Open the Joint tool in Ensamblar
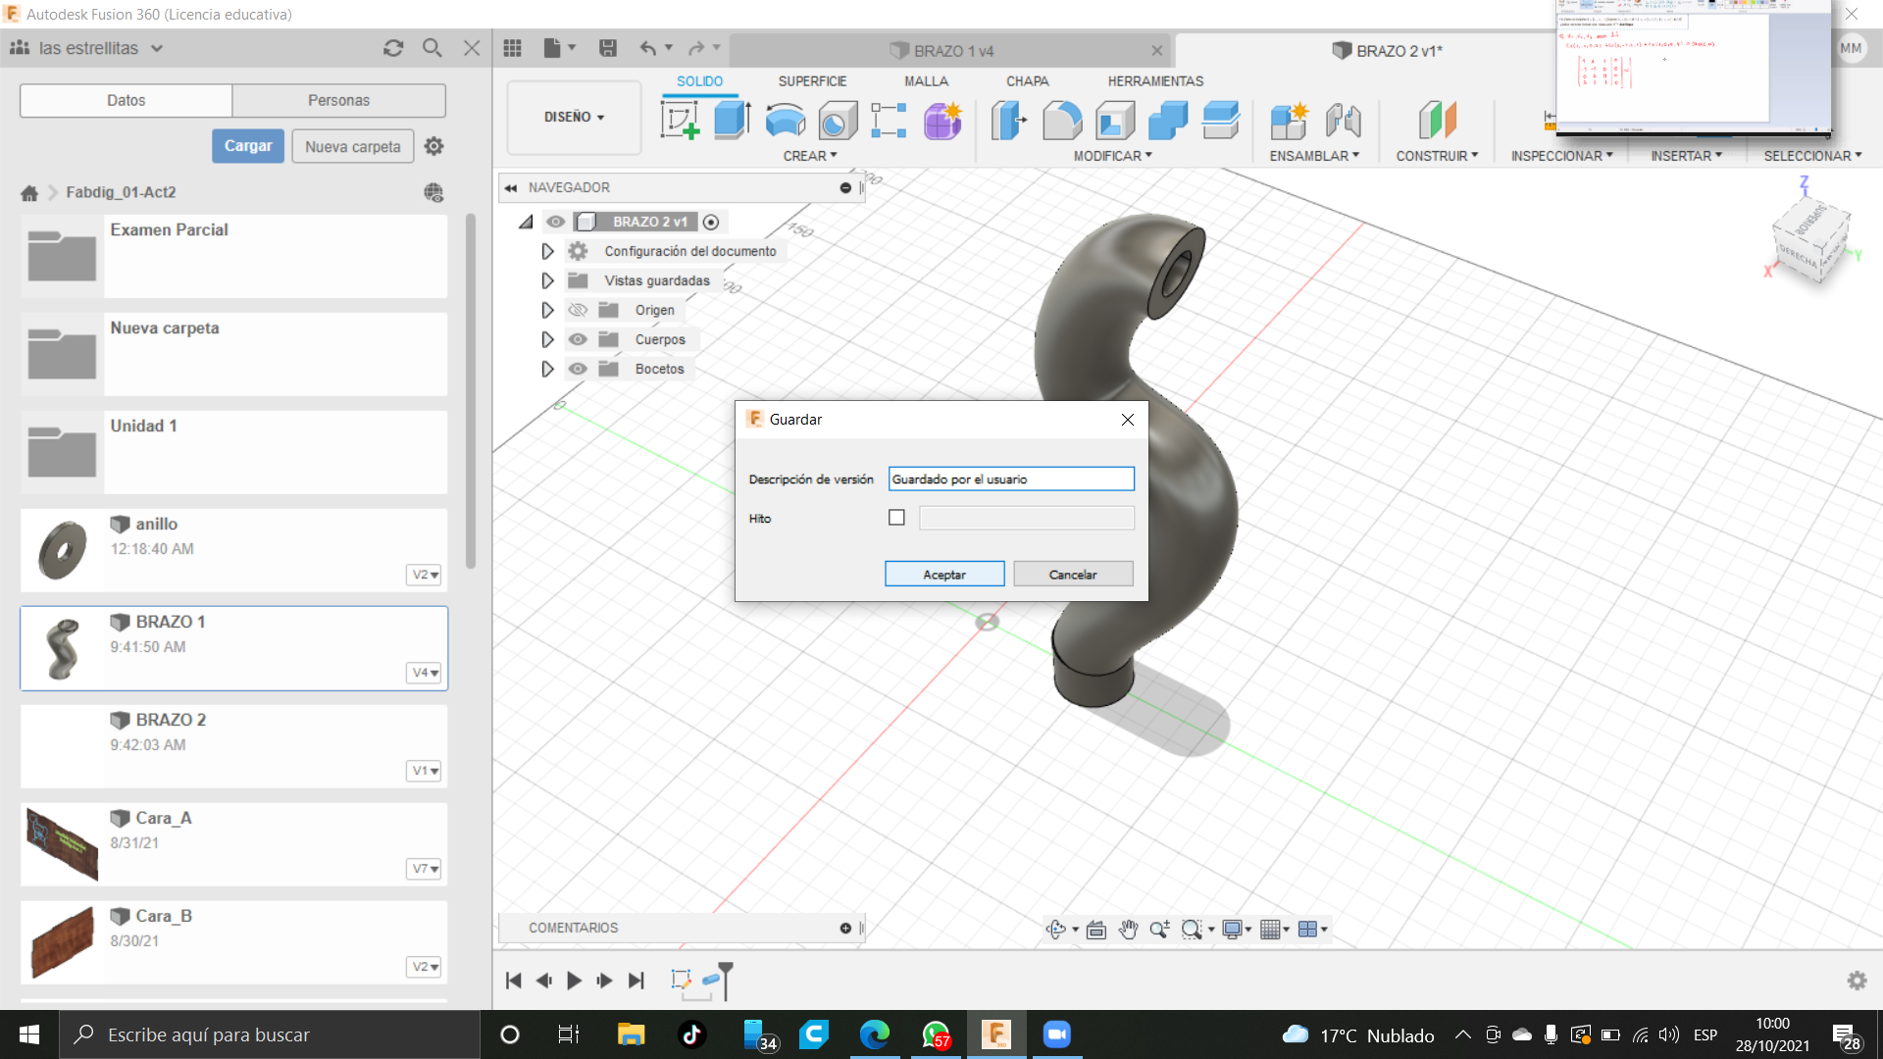The height and width of the screenshot is (1059, 1883). [1343, 121]
